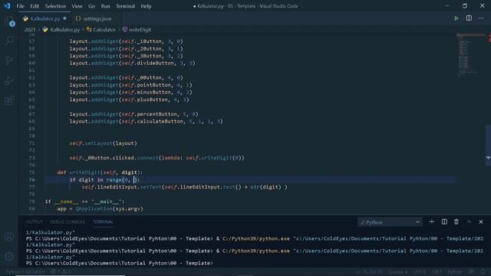
Task: Open the Run menu
Action: [105, 6]
